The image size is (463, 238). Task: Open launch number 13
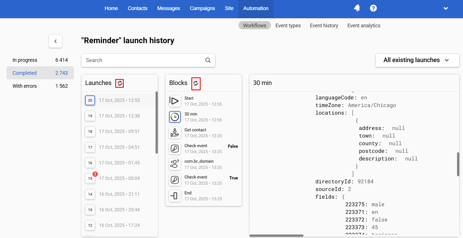click(x=90, y=210)
